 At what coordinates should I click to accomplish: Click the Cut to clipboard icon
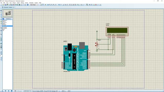(x=63, y=5)
